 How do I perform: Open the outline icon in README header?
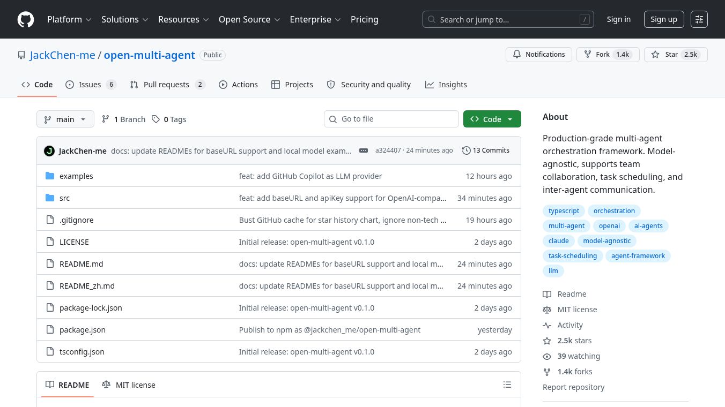coord(507,385)
